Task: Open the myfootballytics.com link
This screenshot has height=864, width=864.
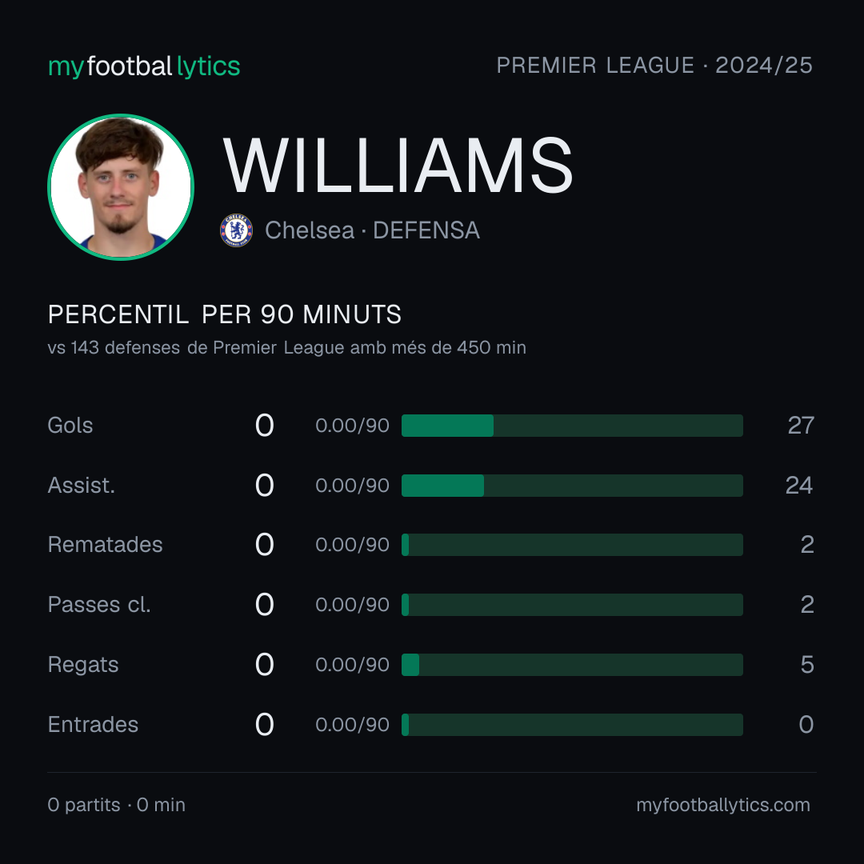Action: [x=723, y=805]
